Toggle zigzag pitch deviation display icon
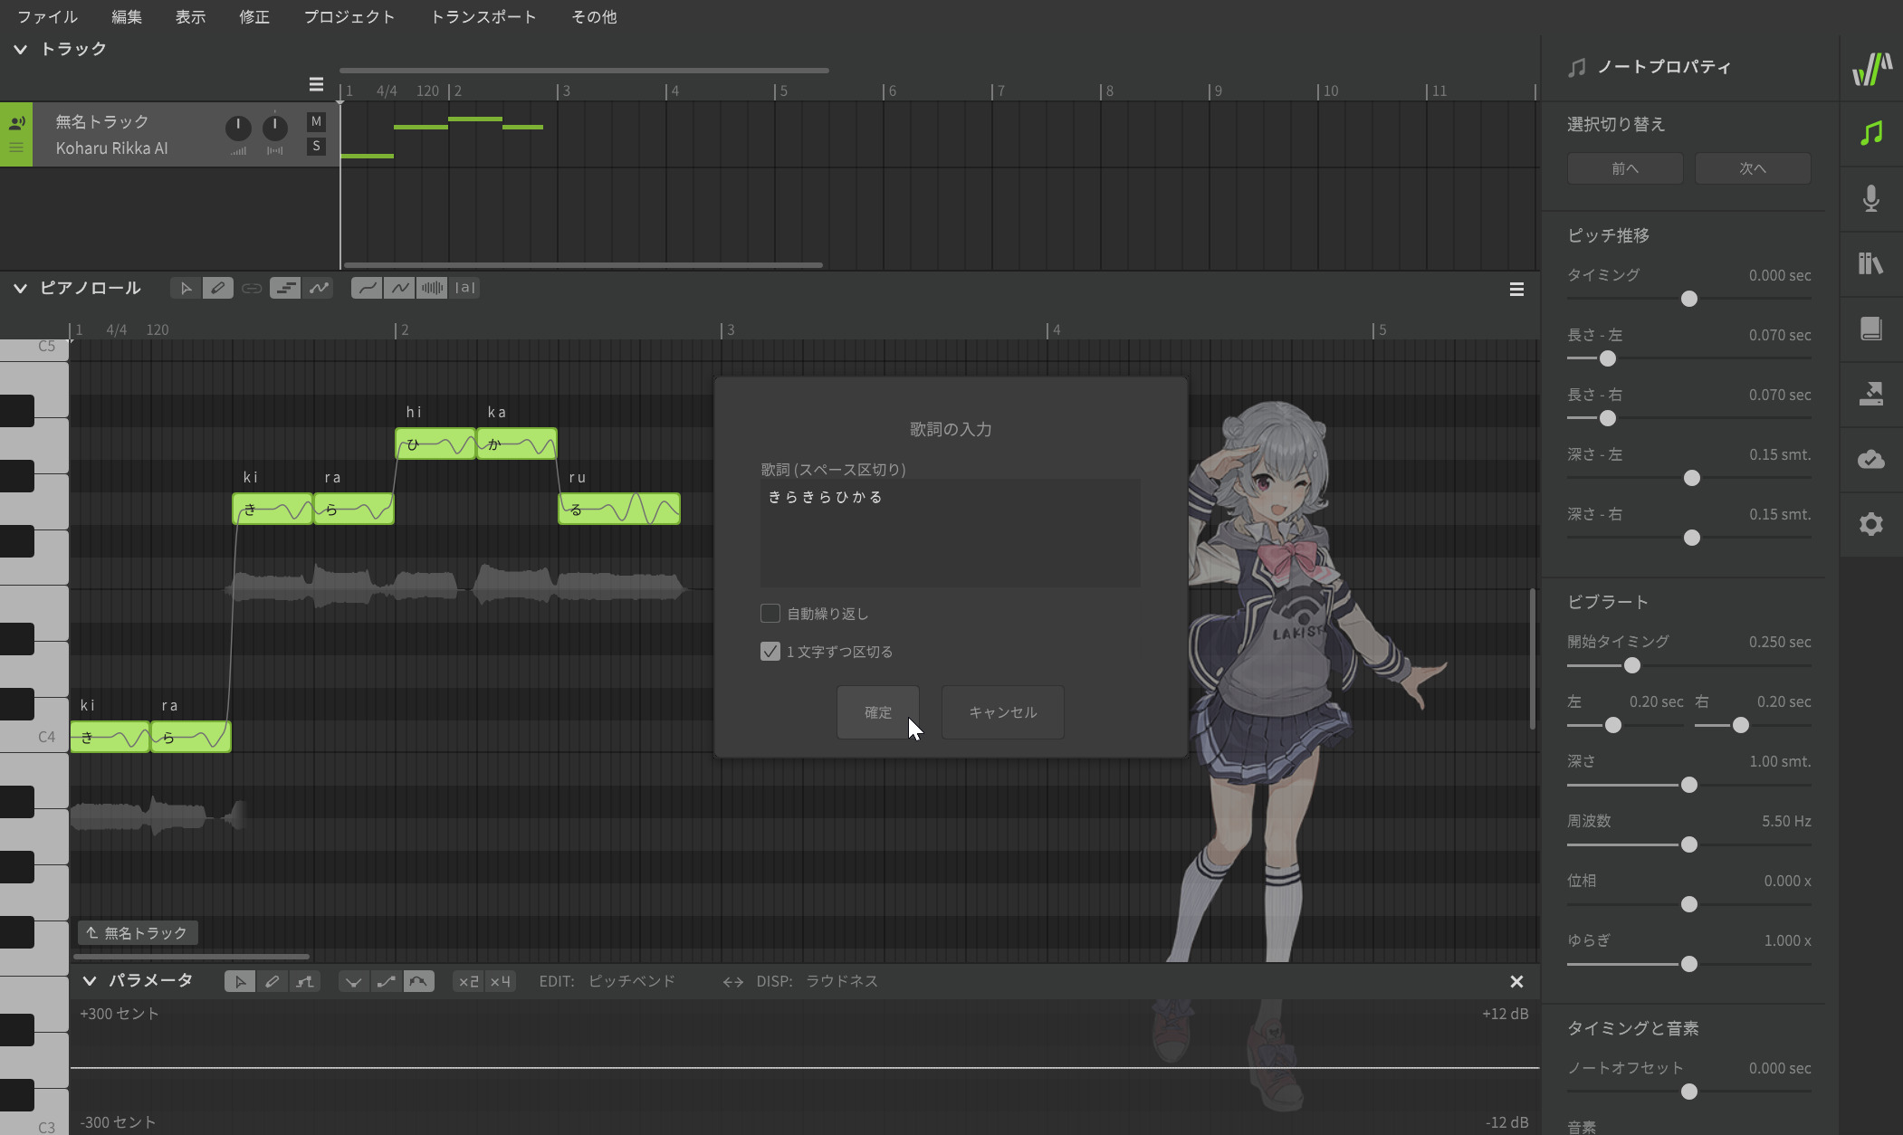1903x1135 pixels. pos(399,288)
